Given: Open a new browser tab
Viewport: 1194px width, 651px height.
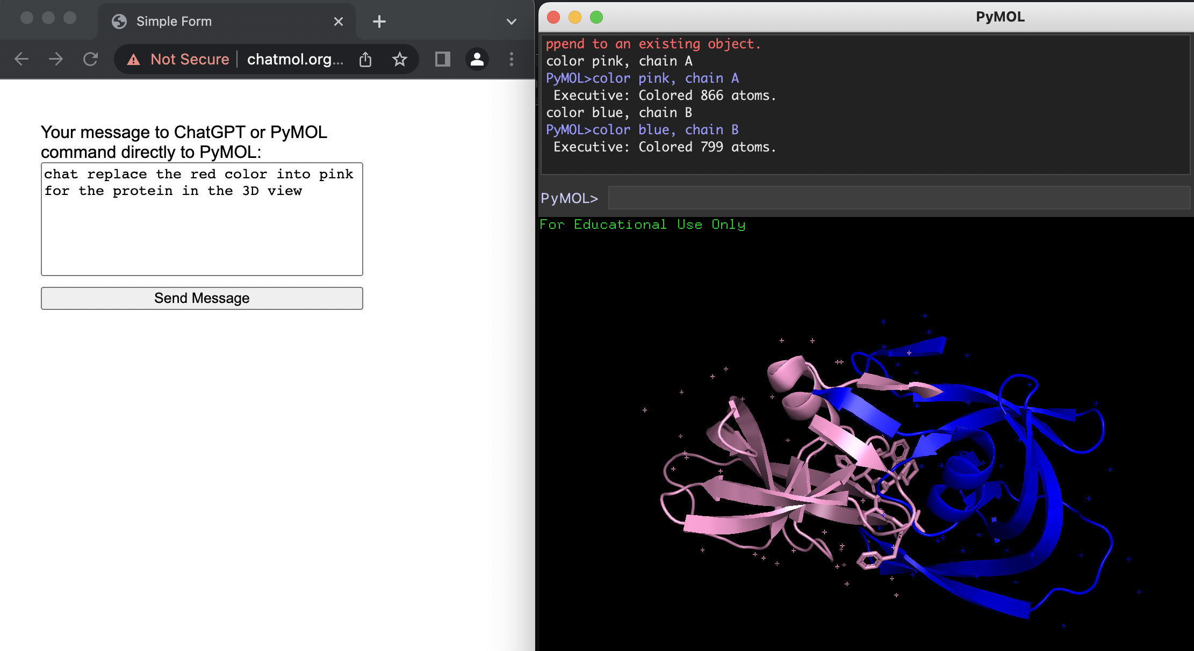Looking at the screenshot, I should 379,21.
